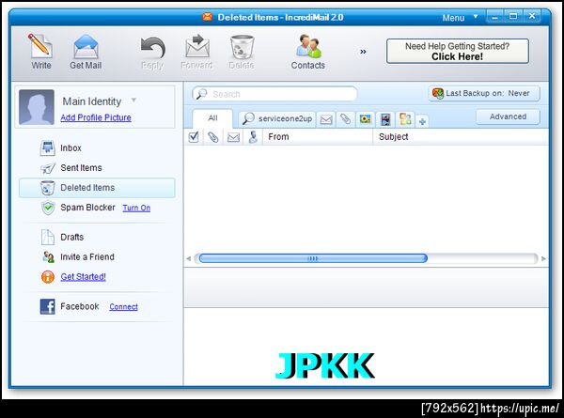Click the Write new email icon
The height and width of the screenshot is (418, 564).
(40, 46)
